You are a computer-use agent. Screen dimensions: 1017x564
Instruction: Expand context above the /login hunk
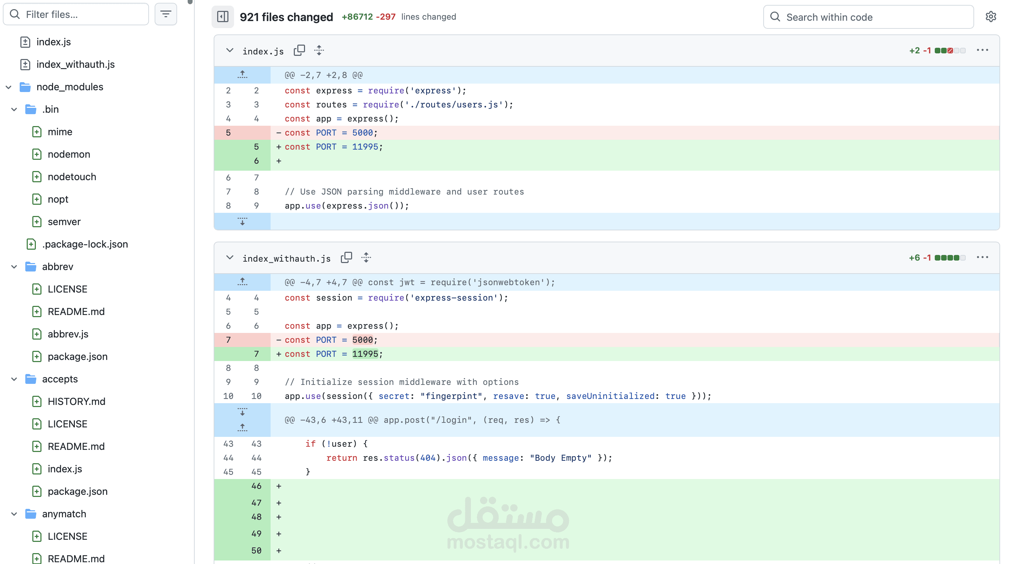point(242,427)
